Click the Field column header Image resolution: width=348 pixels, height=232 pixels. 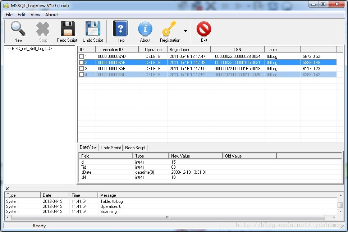[x=106, y=156]
